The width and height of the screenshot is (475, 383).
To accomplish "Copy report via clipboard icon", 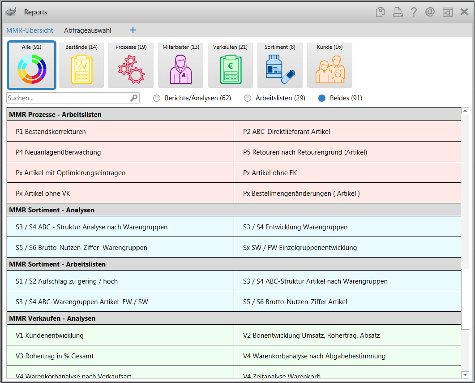I will pyautogui.click(x=380, y=12).
